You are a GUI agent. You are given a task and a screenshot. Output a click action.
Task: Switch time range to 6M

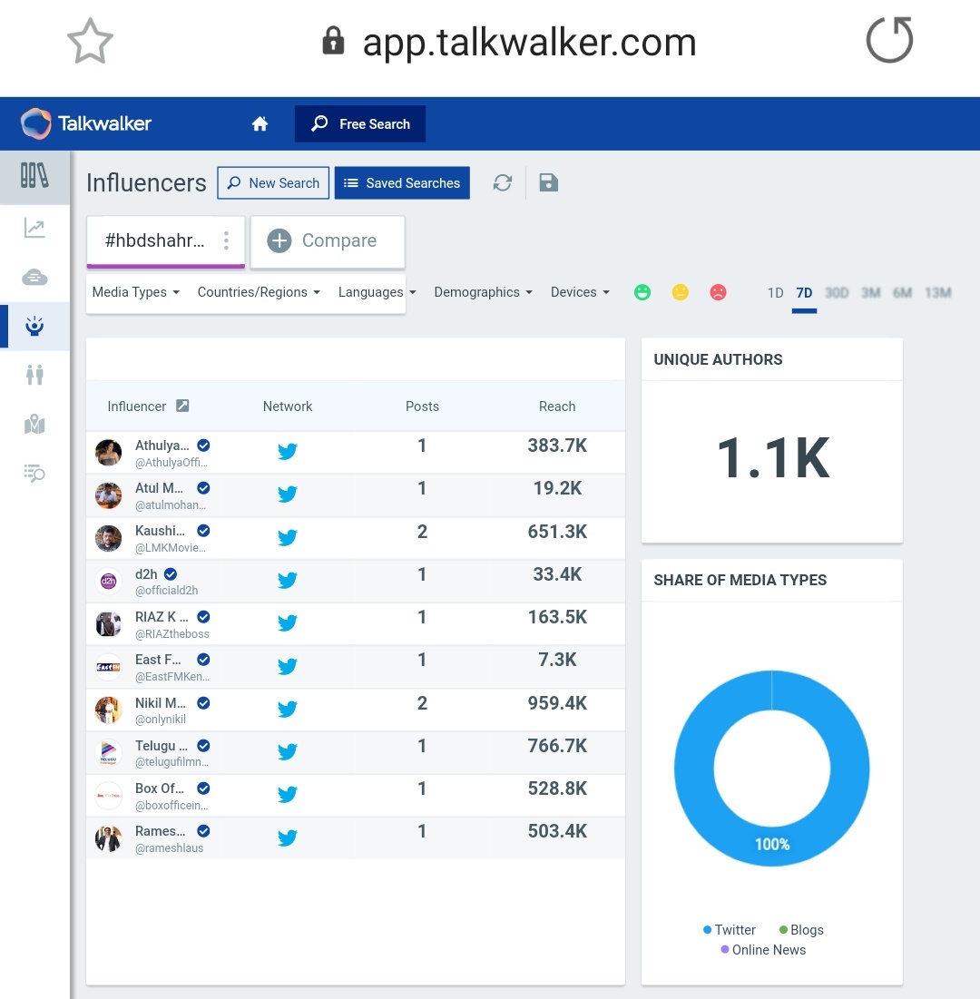pyautogui.click(x=902, y=293)
